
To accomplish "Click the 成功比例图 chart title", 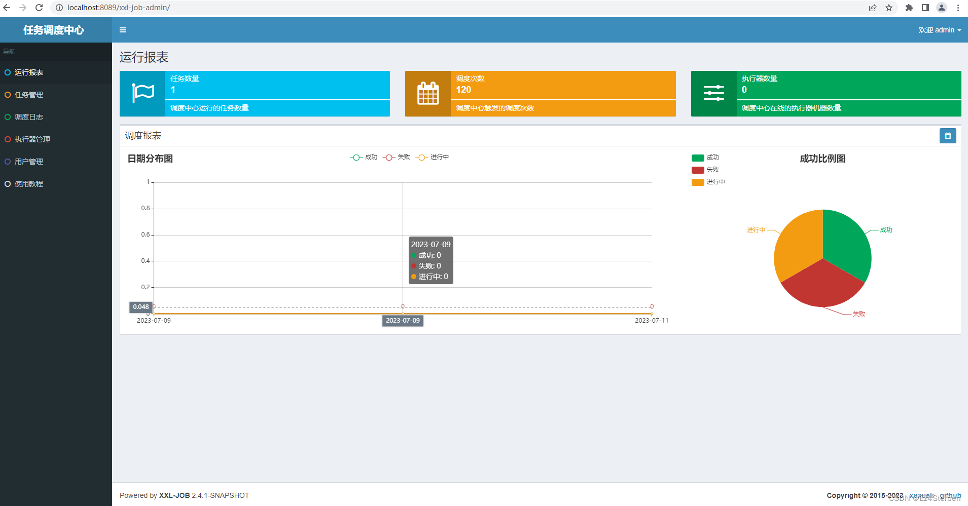I will 822,159.
